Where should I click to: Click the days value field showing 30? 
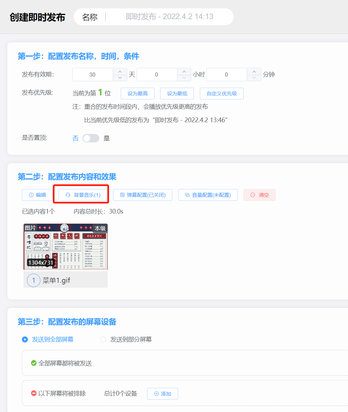point(93,75)
